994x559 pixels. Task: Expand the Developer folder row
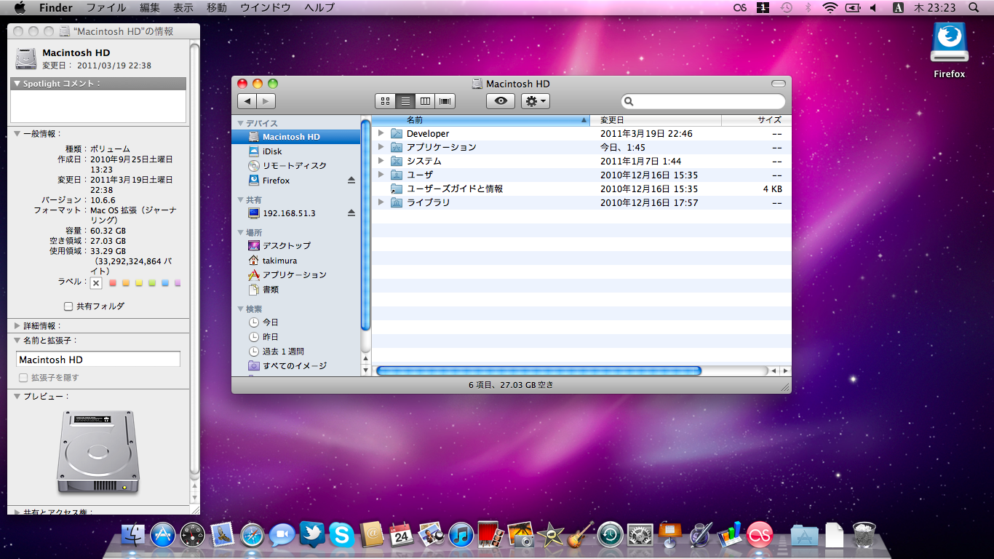click(381, 133)
